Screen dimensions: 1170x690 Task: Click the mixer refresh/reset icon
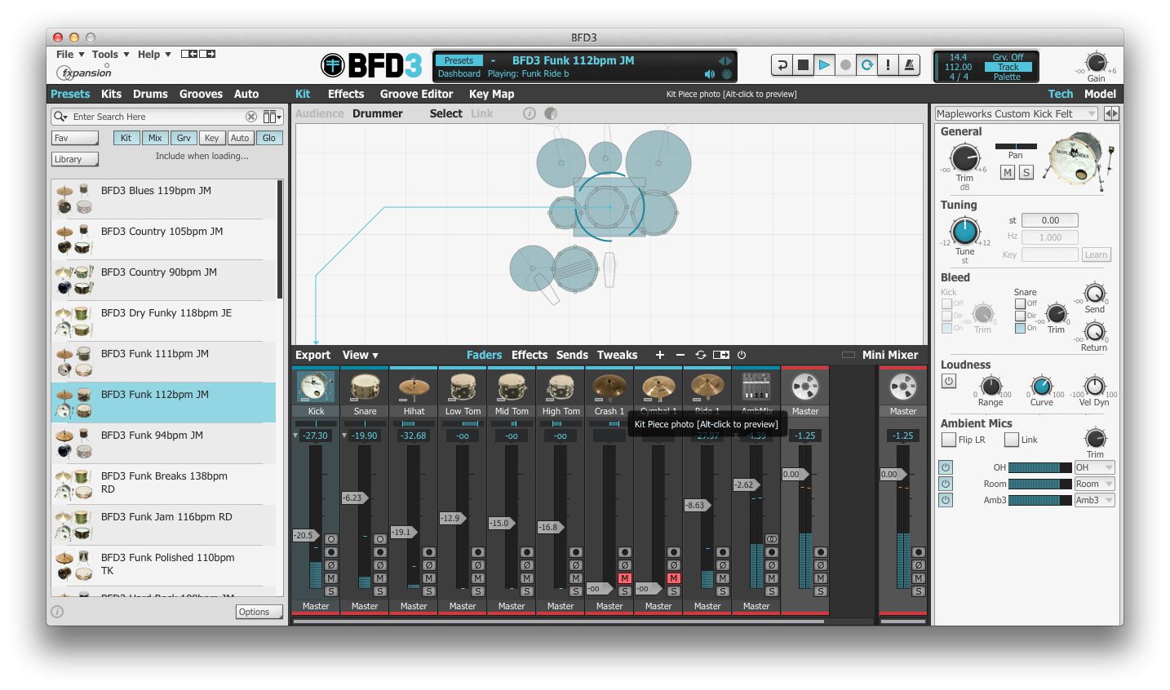click(x=700, y=355)
